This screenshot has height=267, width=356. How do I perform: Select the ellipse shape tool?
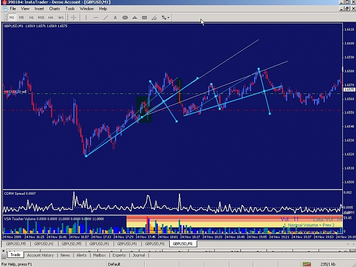click(x=125, y=18)
